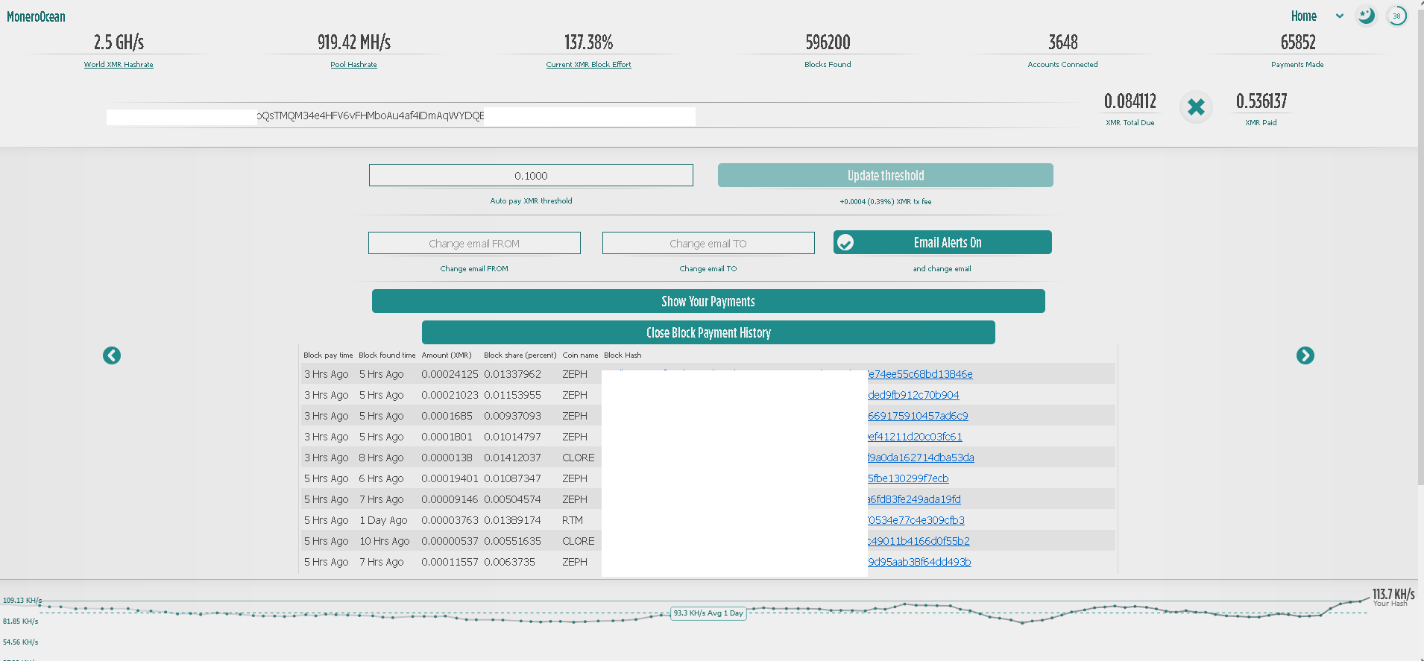Click the RTM coin name cell

click(573, 520)
